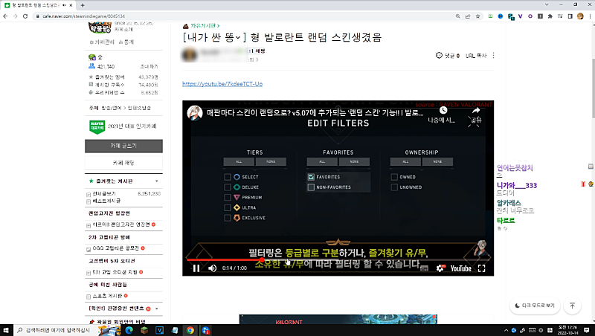The height and width of the screenshot is (336, 595).
Task: Enter fullscreen mode on the video
Action: tap(481, 268)
